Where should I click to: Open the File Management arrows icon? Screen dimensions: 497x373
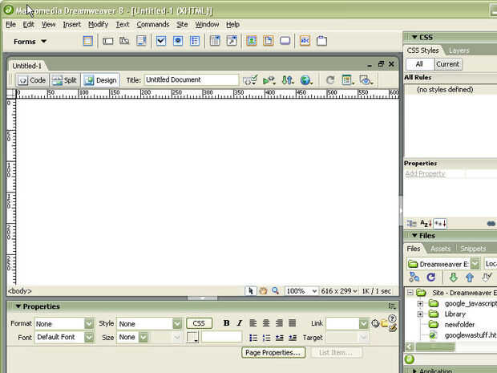click(288, 80)
